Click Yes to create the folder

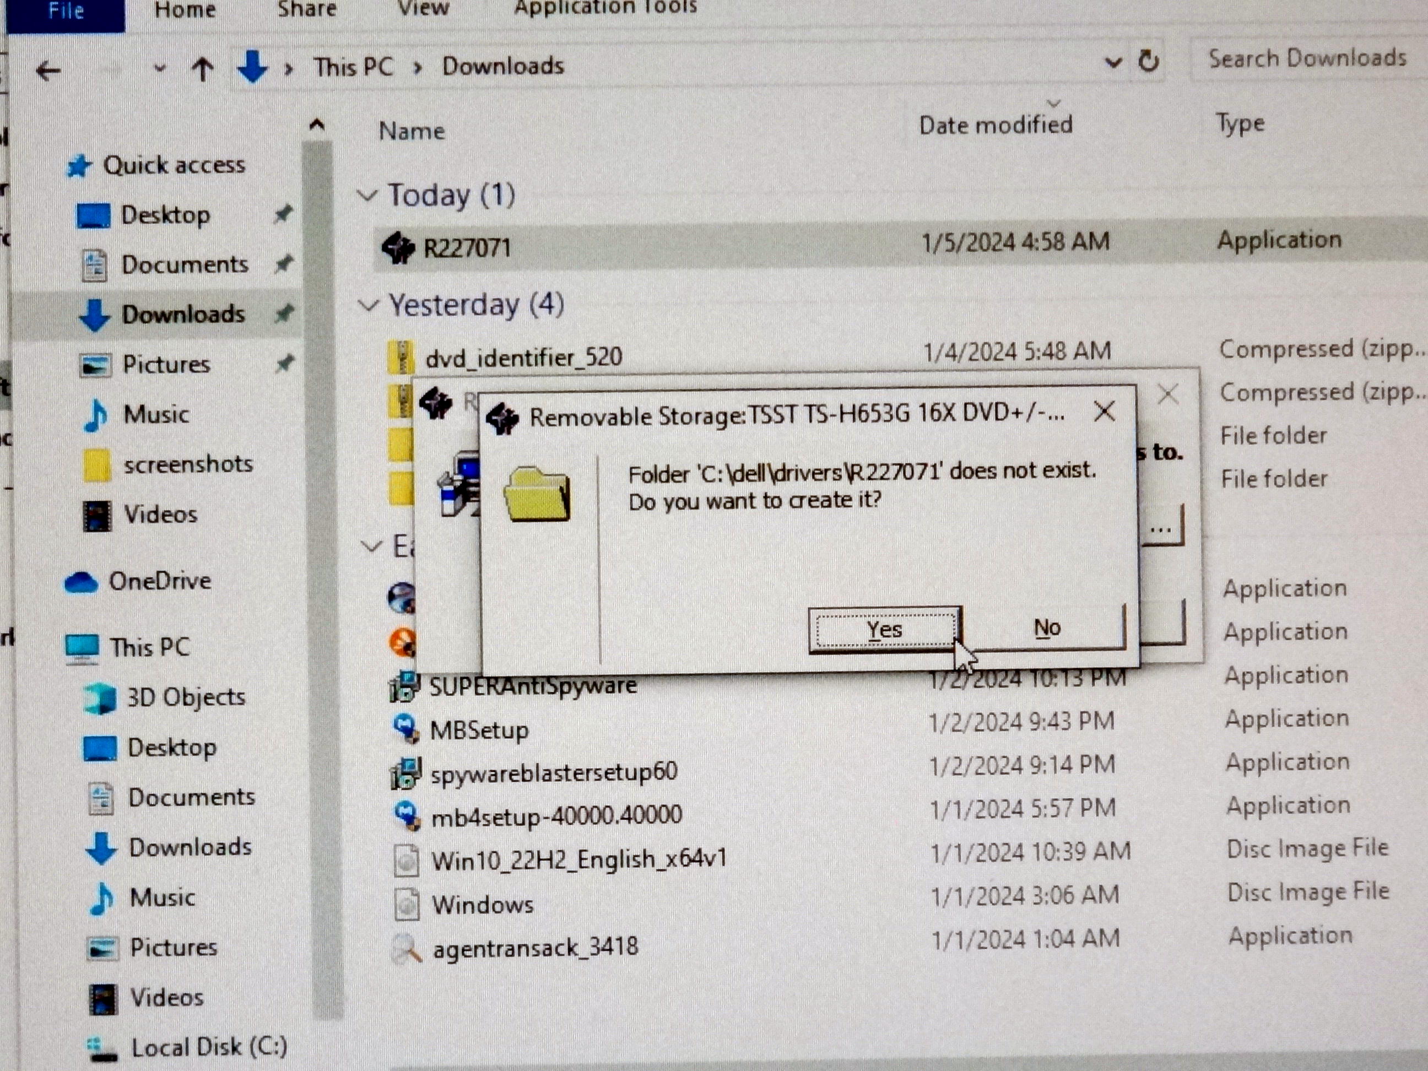(x=885, y=629)
